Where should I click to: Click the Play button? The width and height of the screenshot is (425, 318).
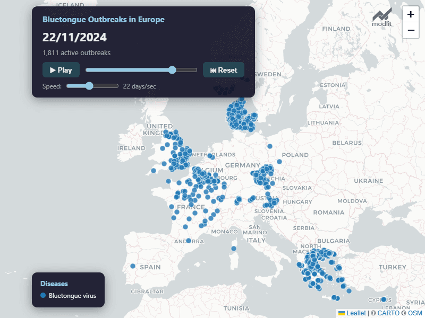(x=61, y=70)
